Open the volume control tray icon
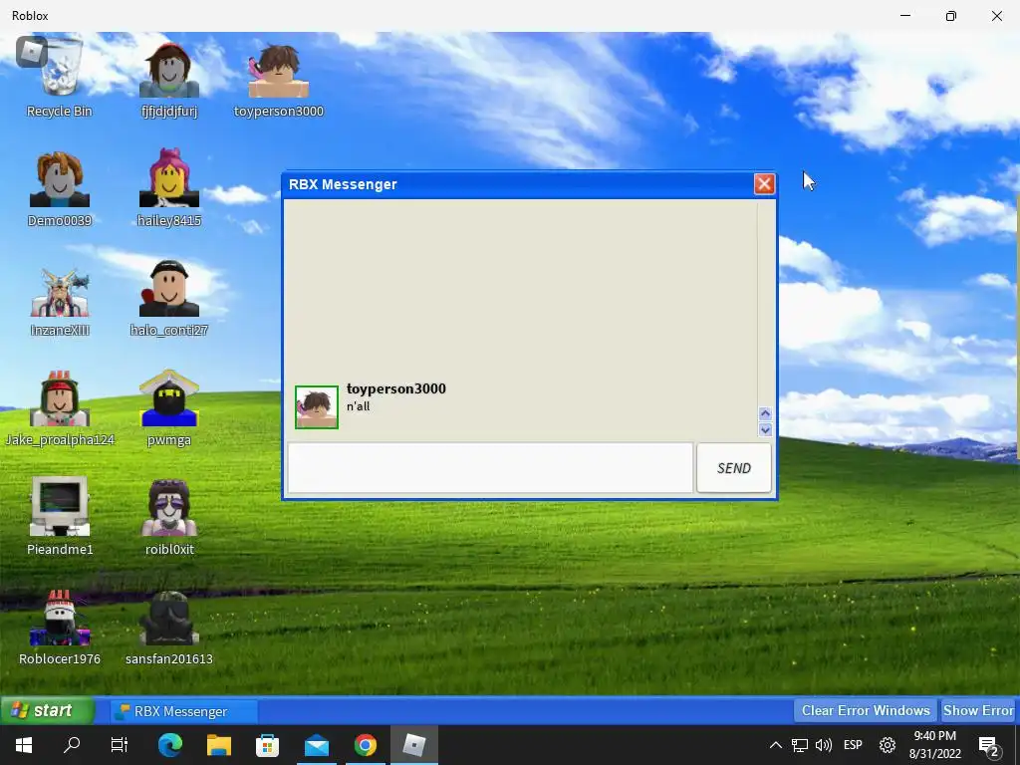Screen dimensions: 1020x765 pyautogui.click(x=823, y=745)
